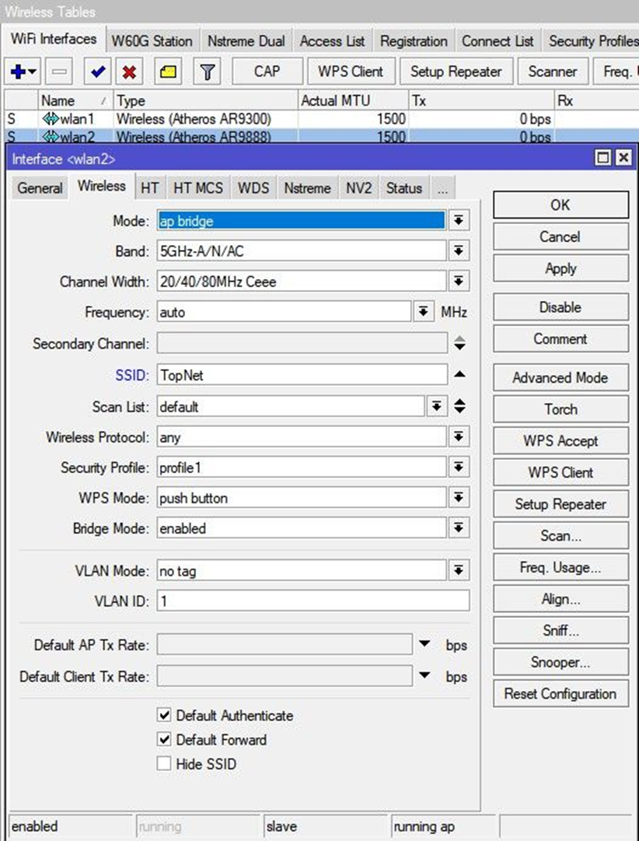Open the Channel Width dropdown
The height and width of the screenshot is (841, 639).
tap(459, 281)
